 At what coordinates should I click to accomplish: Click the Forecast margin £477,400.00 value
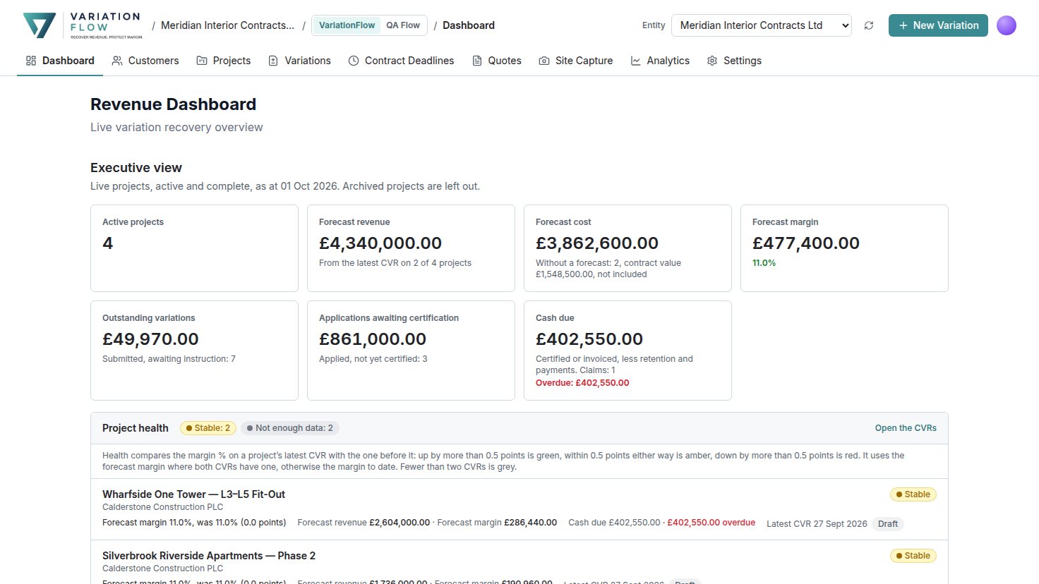pos(806,243)
